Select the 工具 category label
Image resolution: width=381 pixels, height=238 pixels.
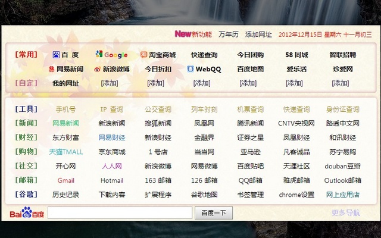pyautogui.click(x=26, y=109)
